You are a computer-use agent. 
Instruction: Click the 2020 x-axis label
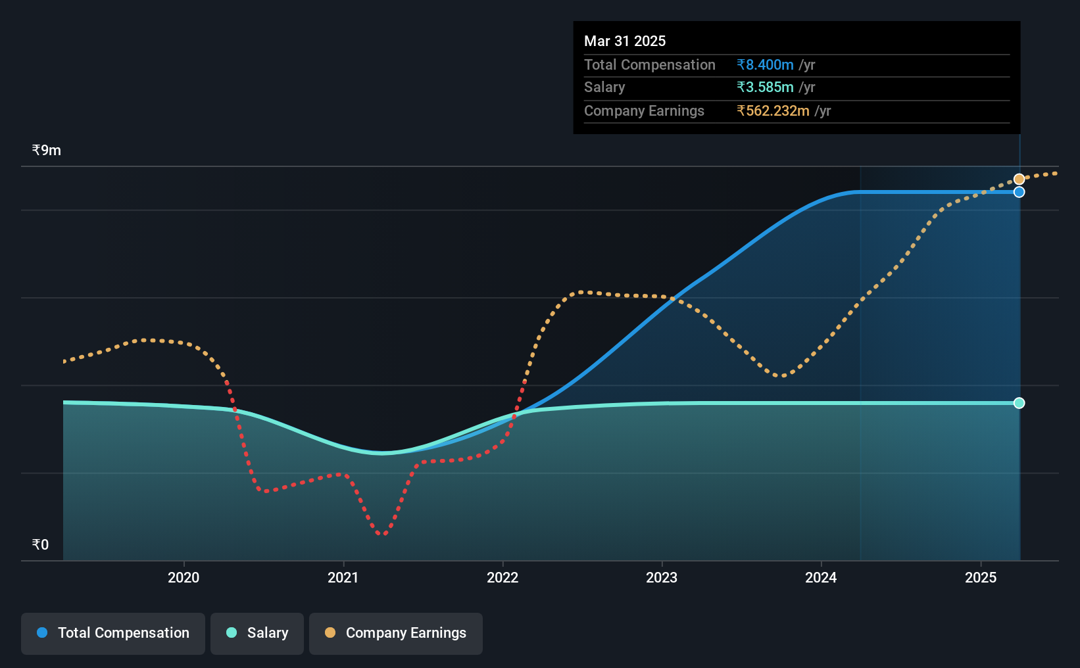pos(184,577)
